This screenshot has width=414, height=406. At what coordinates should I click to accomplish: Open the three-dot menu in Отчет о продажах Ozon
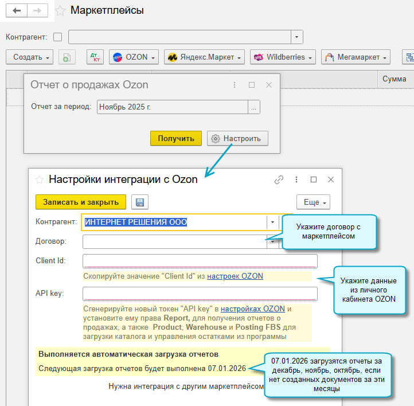pyautogui.click(x=235, y=85)
